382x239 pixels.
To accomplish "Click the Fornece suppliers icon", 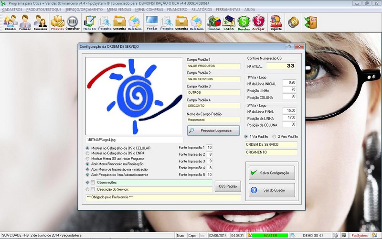I will pos(25,22).
